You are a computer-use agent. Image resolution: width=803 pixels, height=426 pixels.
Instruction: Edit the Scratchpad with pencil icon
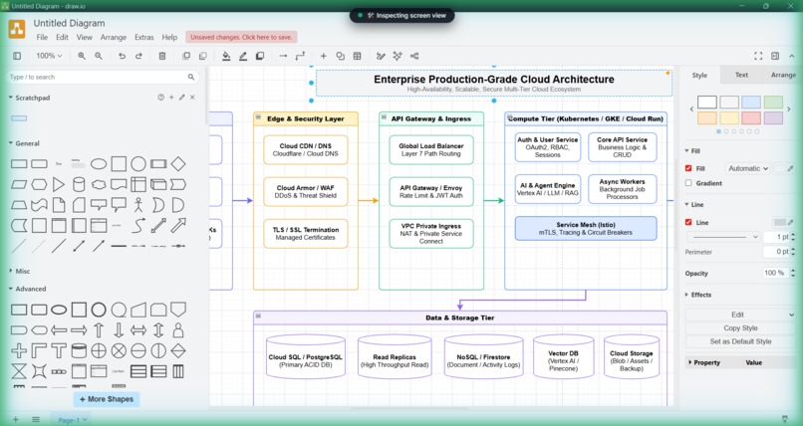pyautogui.click(x=181, y=98)
